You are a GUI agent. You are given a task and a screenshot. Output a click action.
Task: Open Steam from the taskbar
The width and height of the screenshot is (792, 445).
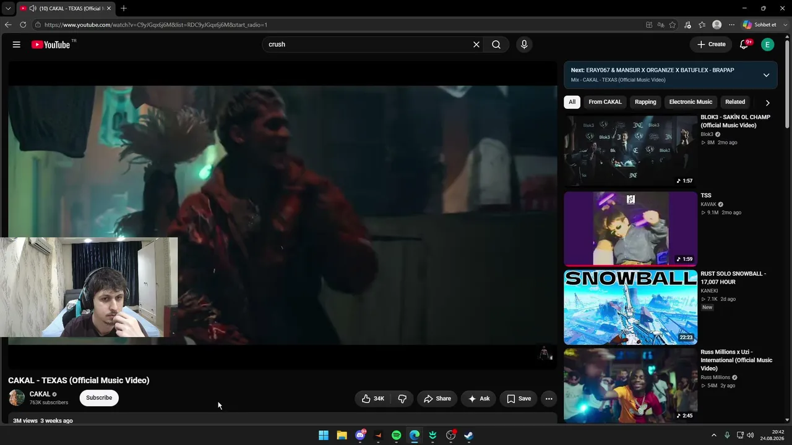coord(469,435)
